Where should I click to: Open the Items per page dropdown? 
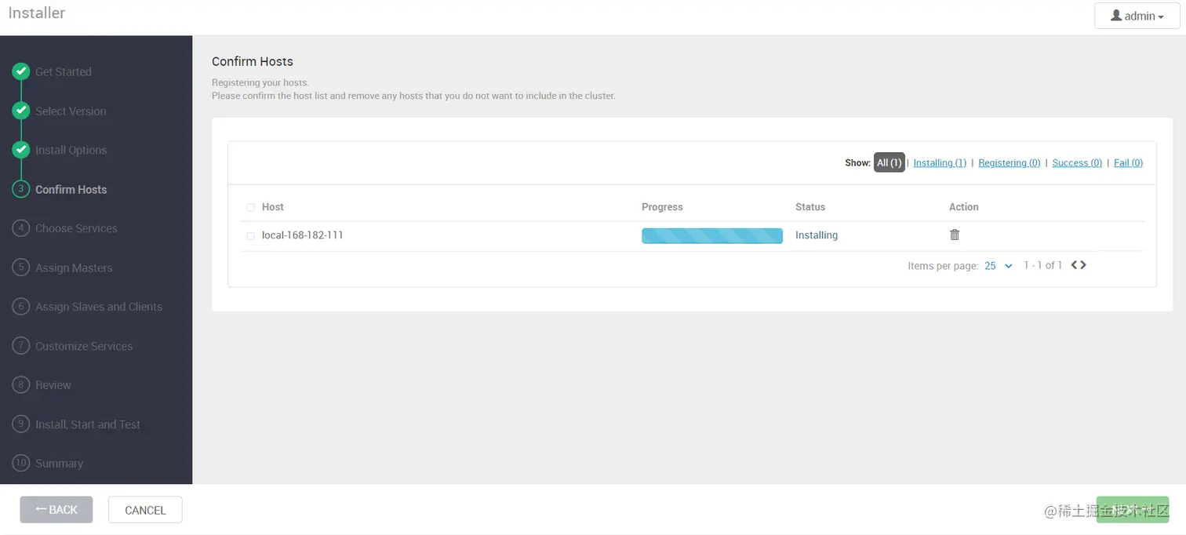coord(999,266)
